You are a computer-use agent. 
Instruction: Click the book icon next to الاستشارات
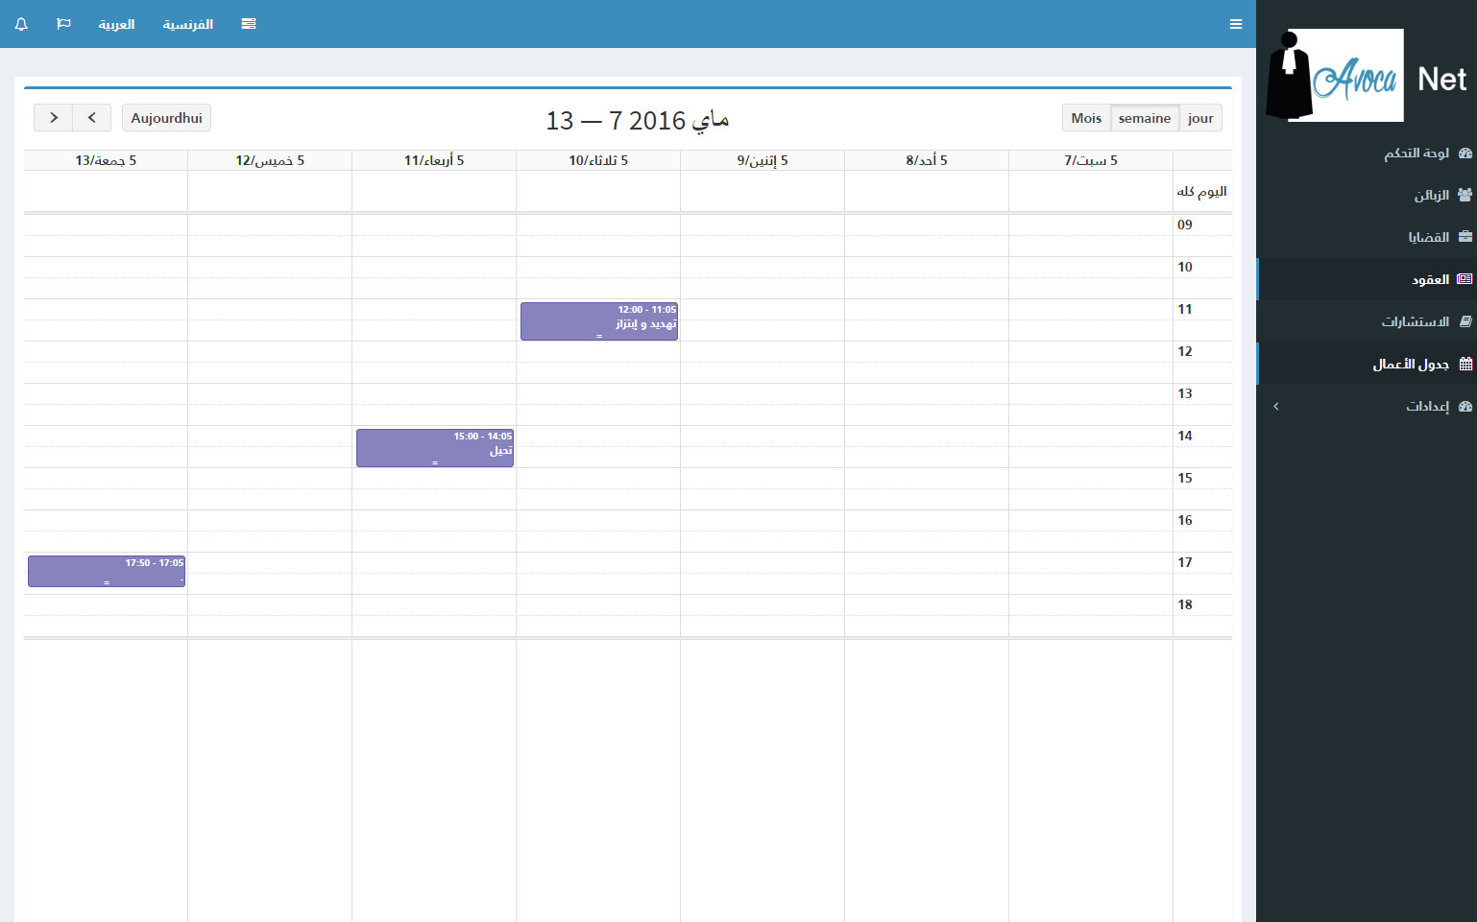point(1465,321)
